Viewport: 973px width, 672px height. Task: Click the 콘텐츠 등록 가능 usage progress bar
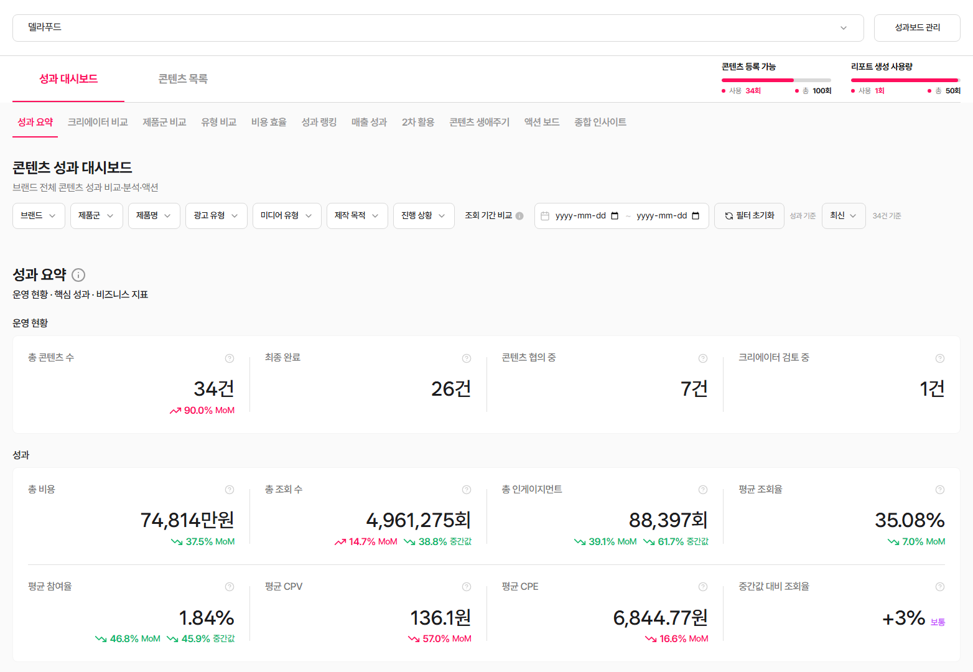[x=776, y=80]
